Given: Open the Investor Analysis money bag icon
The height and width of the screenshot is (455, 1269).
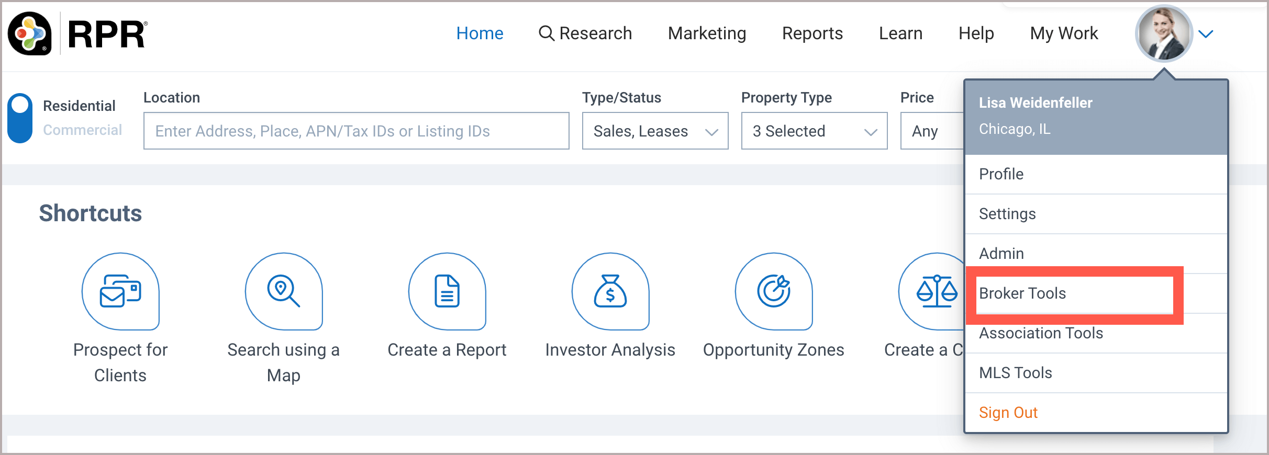Looking at the screenshot, I should 610,291.
